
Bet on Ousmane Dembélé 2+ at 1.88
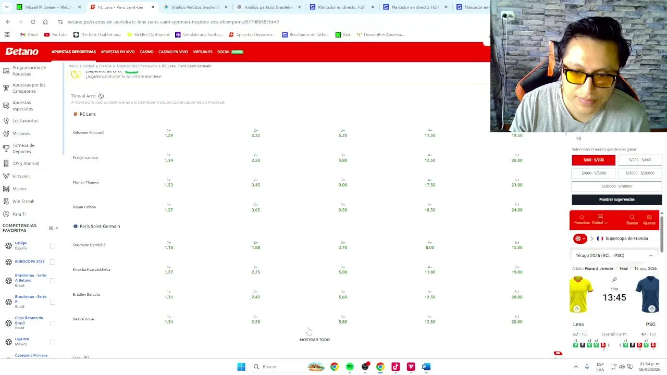point(256,245)
